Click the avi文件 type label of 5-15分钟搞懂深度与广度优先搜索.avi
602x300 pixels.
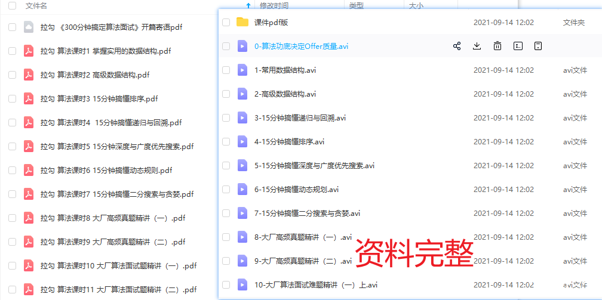point(575,165)
